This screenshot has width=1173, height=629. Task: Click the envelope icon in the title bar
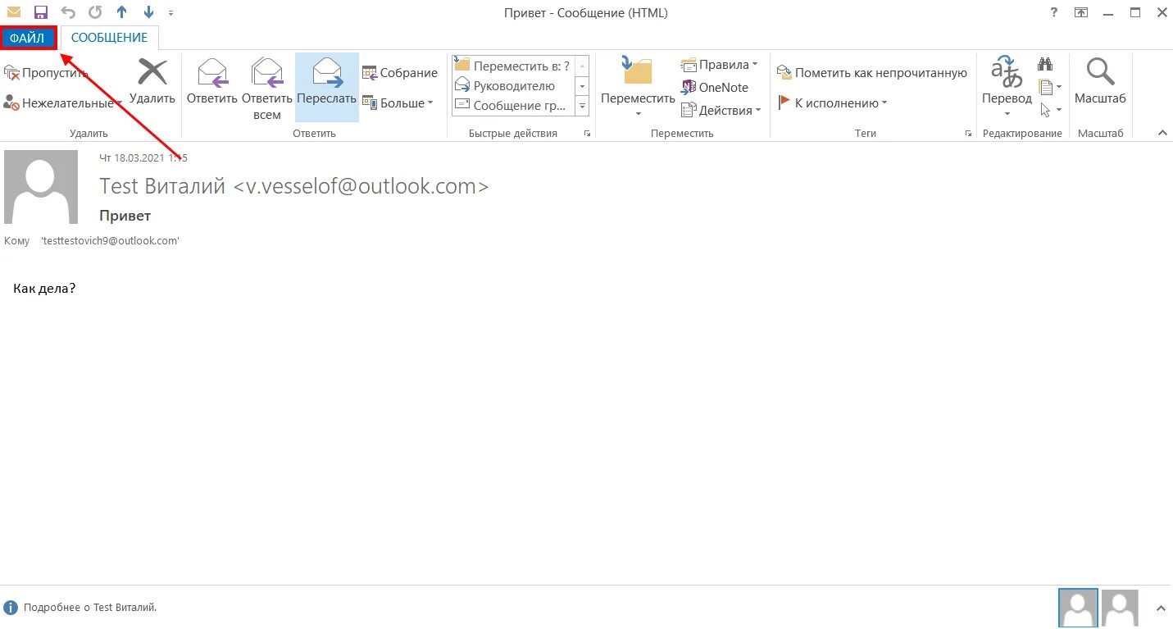[x=14, y=12]
